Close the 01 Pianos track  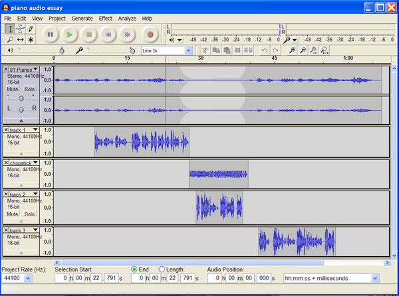tap(6, 69)
